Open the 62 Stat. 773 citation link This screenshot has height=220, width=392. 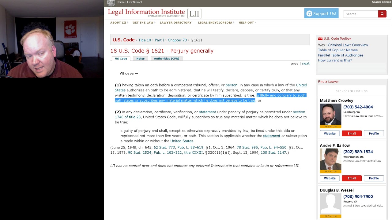click(164, 147)
